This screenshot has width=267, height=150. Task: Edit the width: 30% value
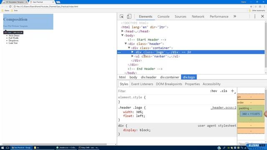[x=139, y=112]
